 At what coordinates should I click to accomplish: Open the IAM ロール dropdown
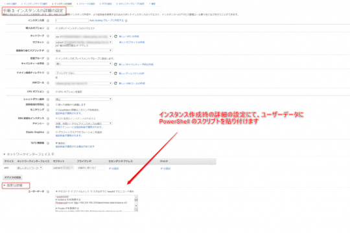[x=84, y=83]
